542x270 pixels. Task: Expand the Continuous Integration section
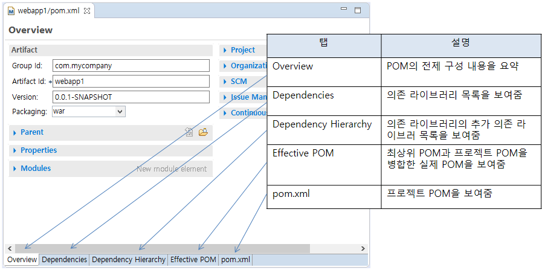(x=225, y=113)
